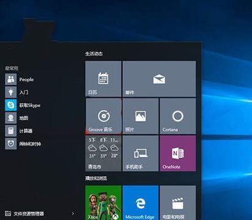Click the 闹钟和时钟 label text
Image resolution: width=252 pixels, height=220 pixels.
coord(30,144)
